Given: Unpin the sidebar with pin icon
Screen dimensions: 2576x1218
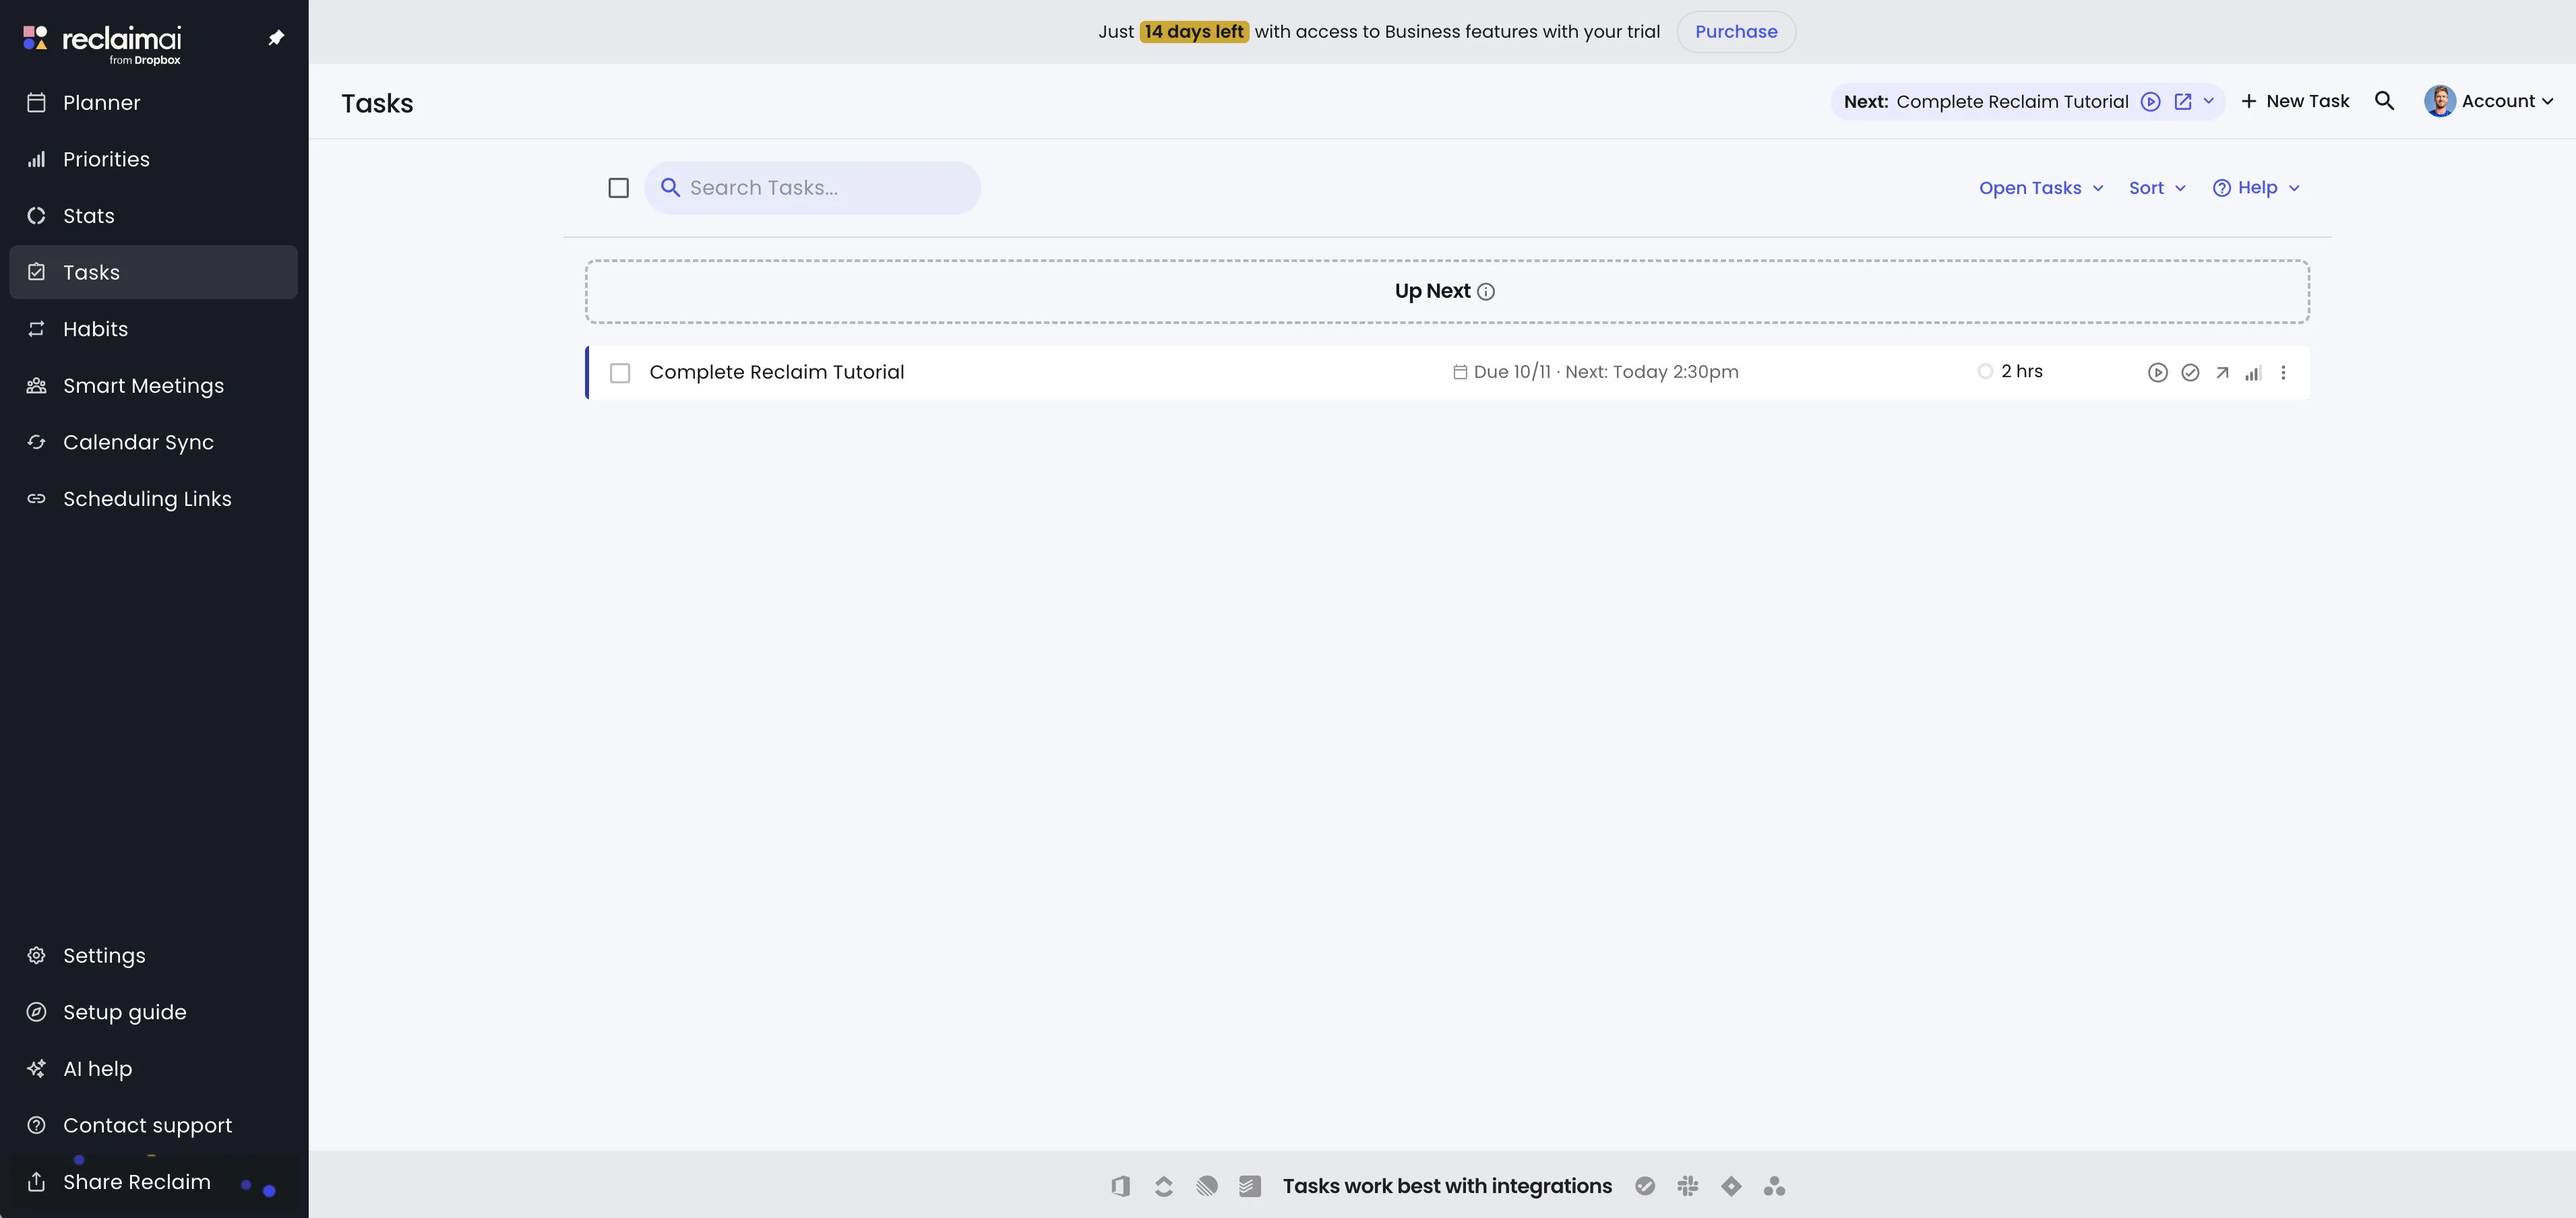Looking at the screenshot, I should (x=276, y=38).
